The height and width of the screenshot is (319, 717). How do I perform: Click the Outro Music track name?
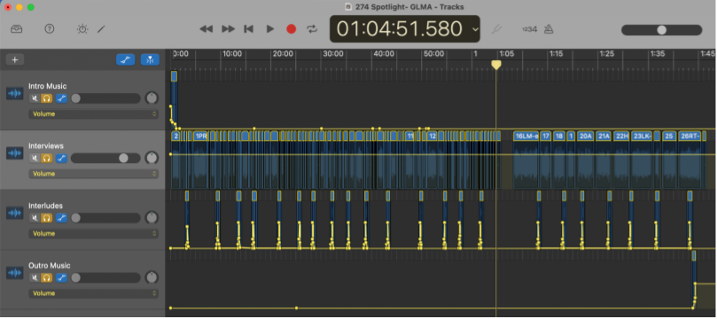tap(50, 266)
